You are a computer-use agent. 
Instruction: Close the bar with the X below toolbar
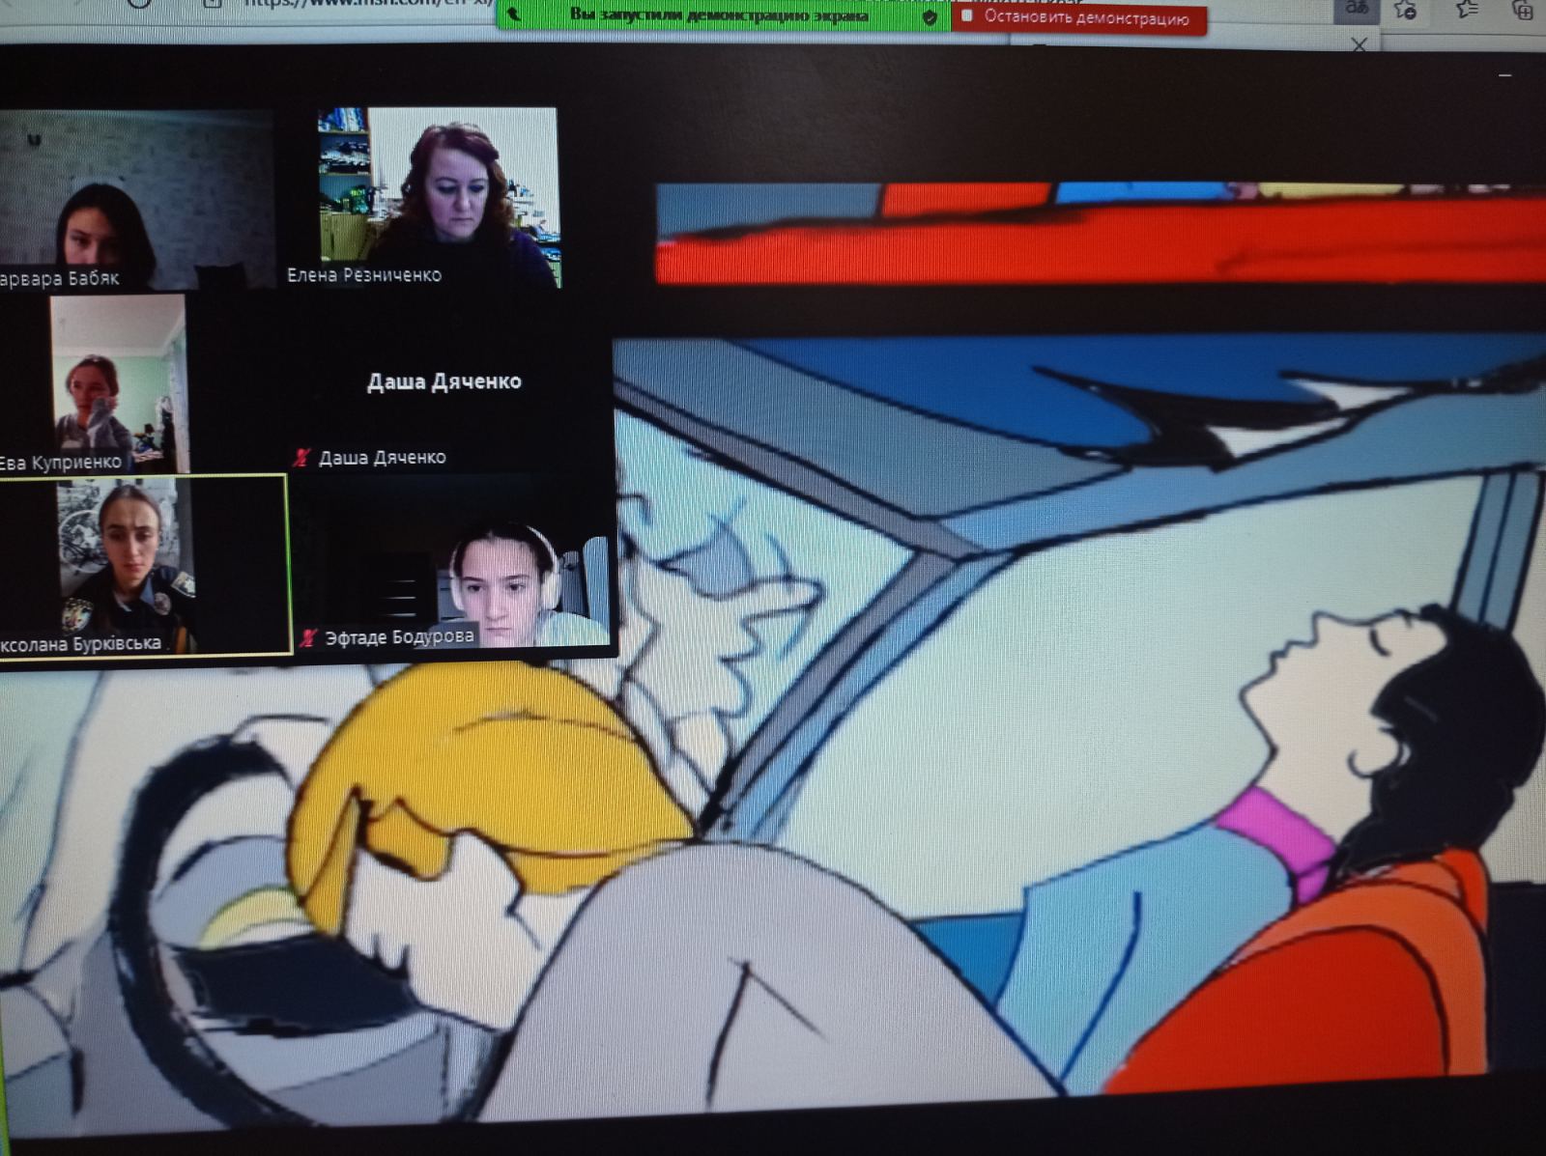coord(1360,44)
